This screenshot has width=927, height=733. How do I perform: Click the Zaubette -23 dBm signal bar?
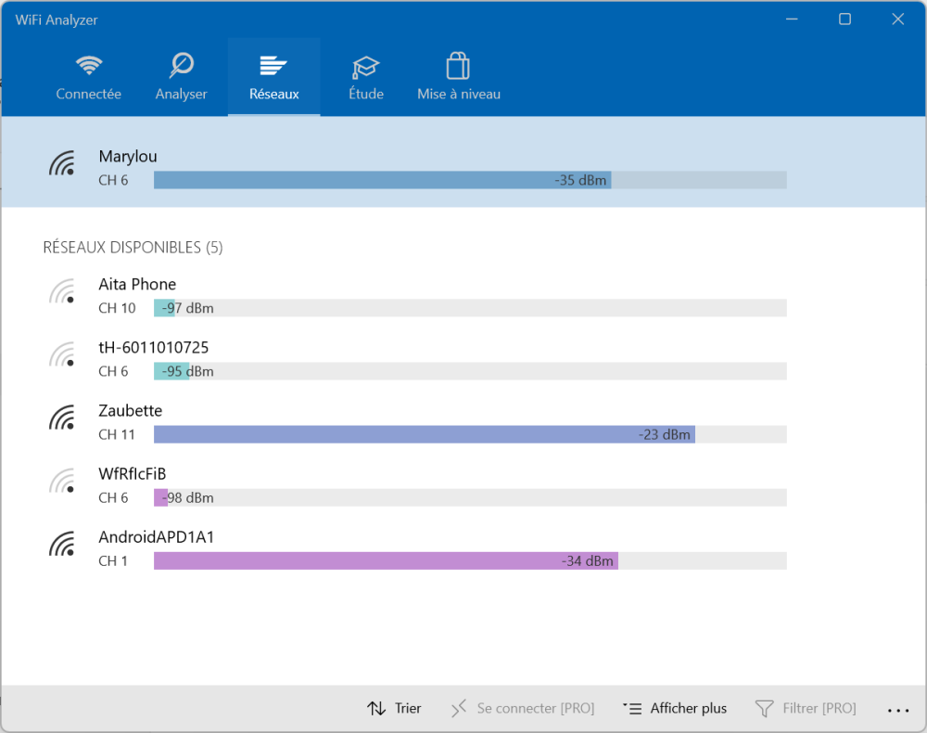[424, 434]
